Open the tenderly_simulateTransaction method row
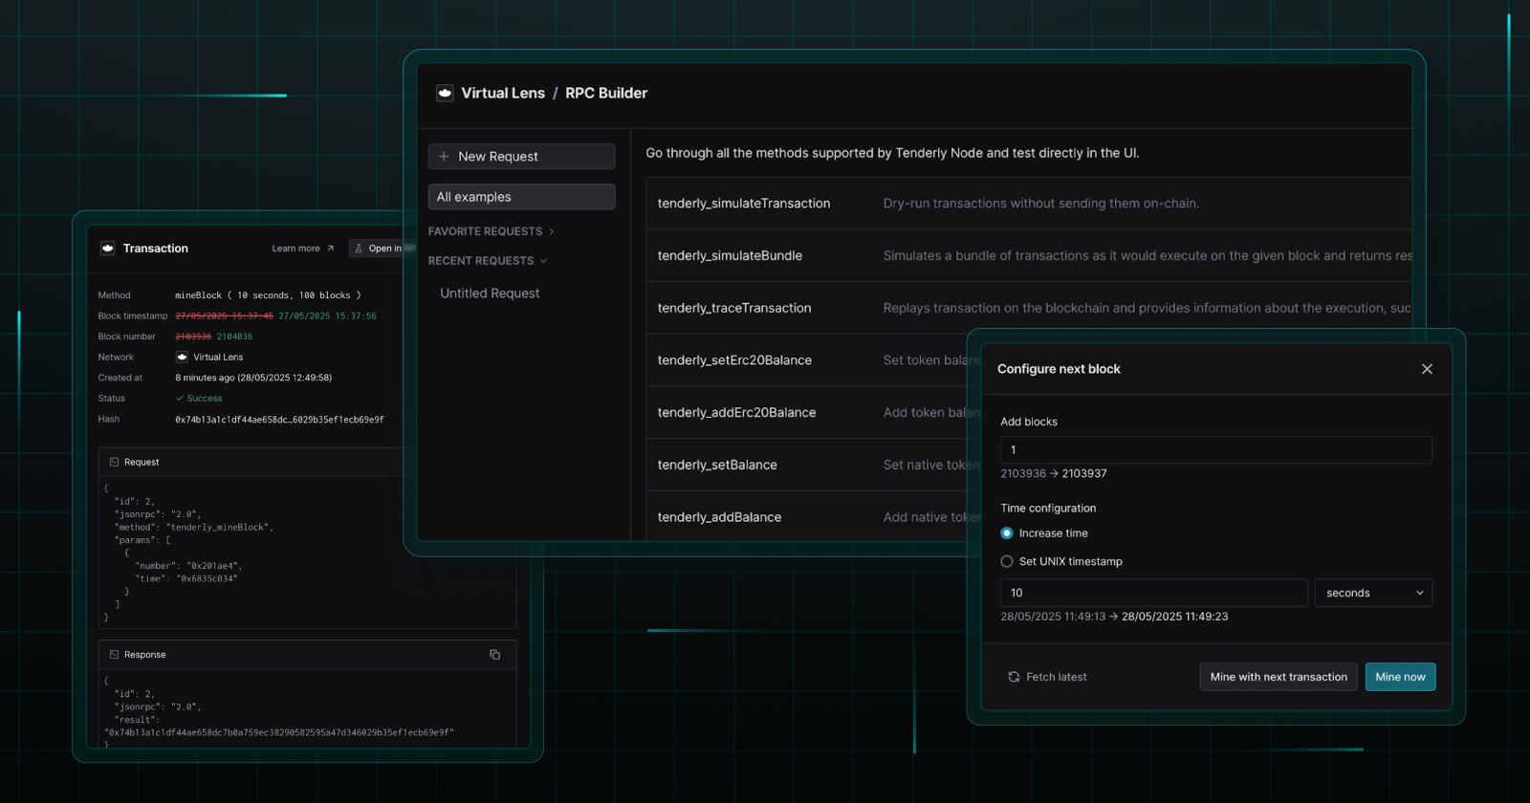This screenshot has width=1530, height=803. click(x=744, y=204)
